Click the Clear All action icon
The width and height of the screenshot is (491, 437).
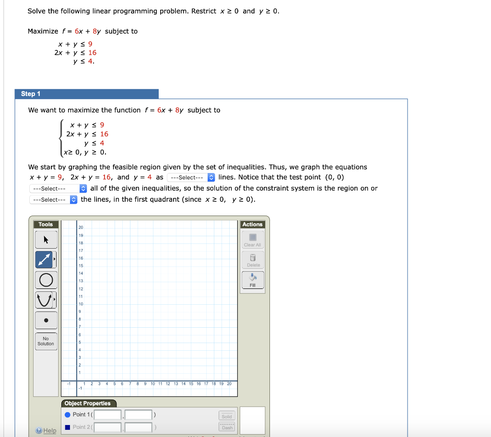coord(253,238)
